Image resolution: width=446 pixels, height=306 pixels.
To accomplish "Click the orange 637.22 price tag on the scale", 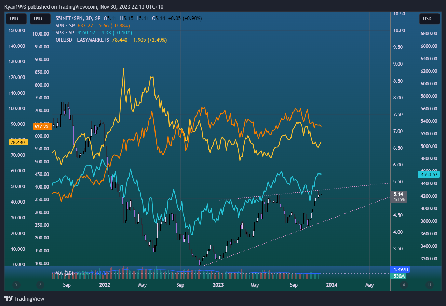I will 42,127.
